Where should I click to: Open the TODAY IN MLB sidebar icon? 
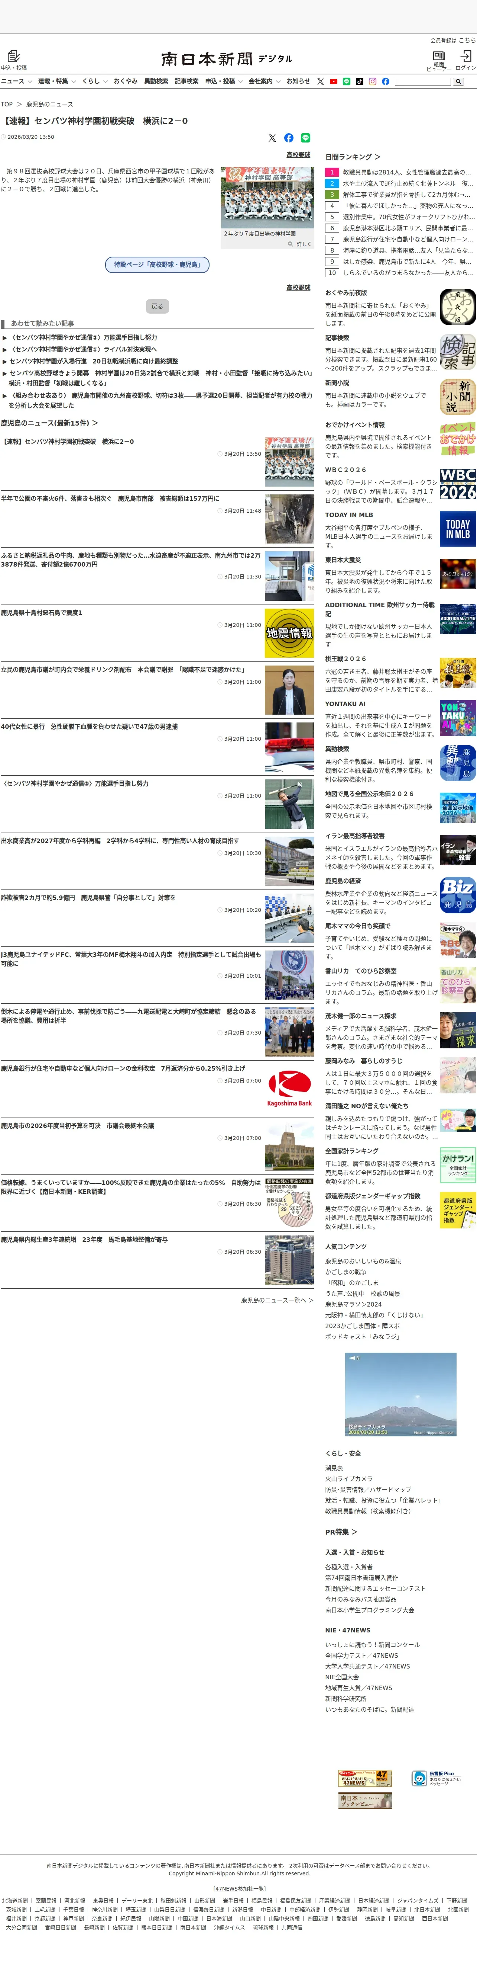(x=458, y=529)
